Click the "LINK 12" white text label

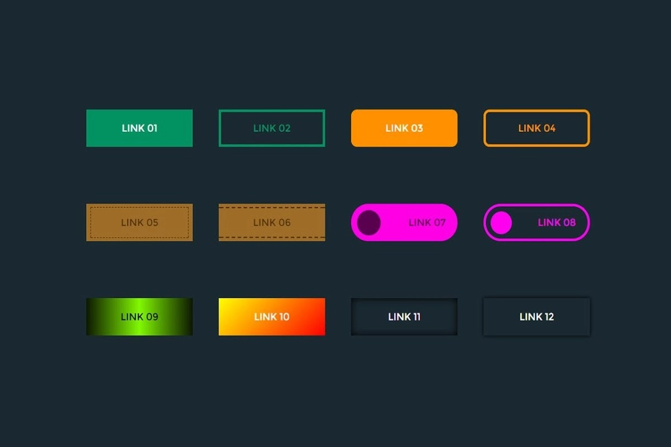tap(537, 317)
